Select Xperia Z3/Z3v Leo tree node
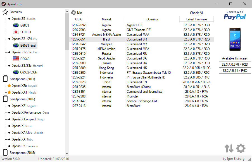252x162 pixels. (x=25, y=52)
